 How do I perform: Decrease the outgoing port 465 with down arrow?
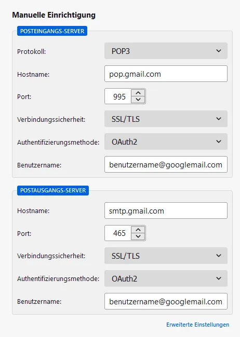point(138,236)
